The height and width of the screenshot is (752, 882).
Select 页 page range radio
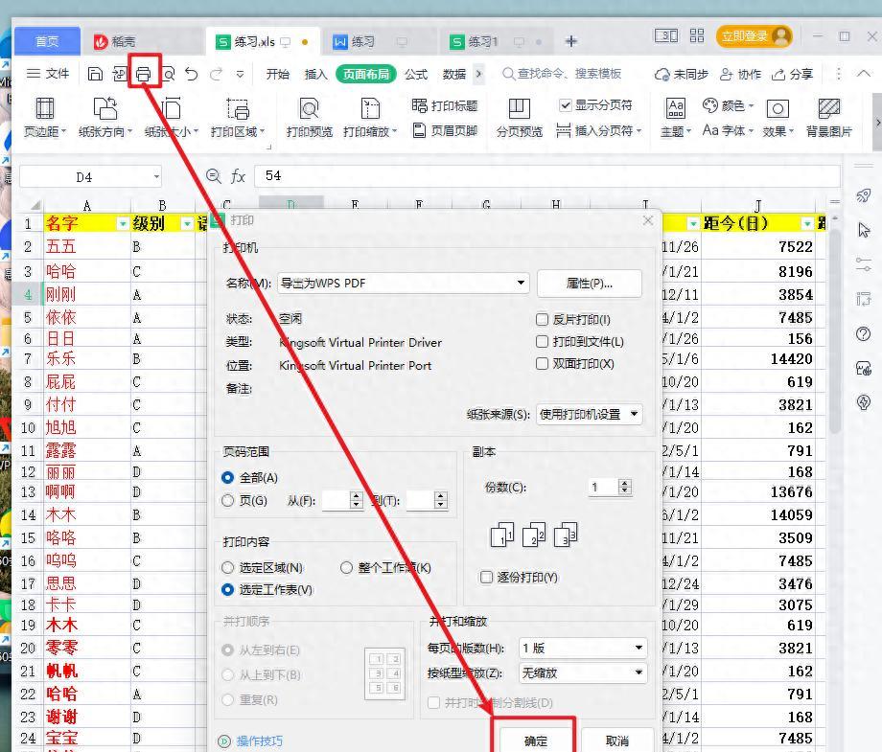(x=228, y=500)
